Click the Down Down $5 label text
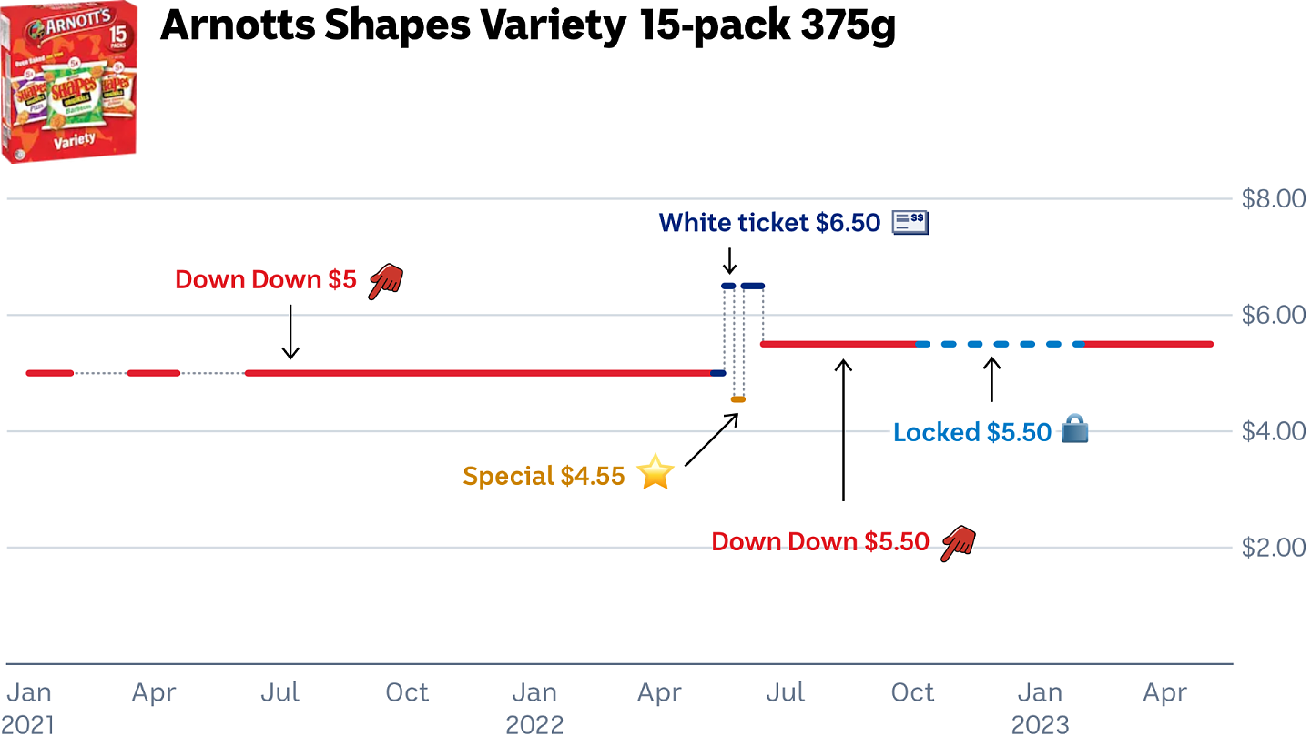Viewport: 1311px width, 736px height. 266,280
